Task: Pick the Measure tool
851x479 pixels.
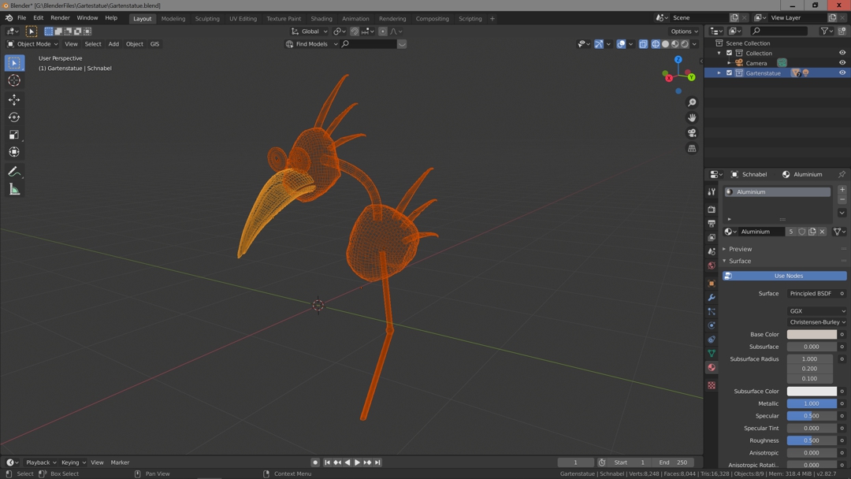Action: pyautogui.click(x=14, y=189)
